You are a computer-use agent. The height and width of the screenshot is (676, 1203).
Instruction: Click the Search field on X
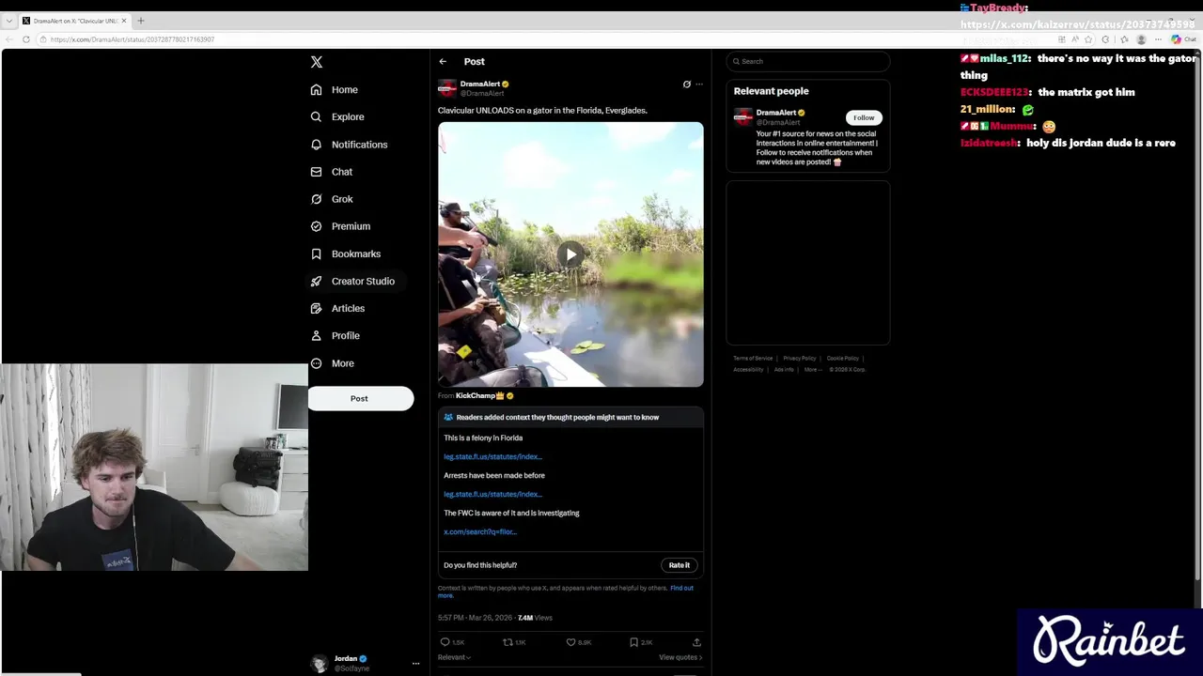[808, 61]
